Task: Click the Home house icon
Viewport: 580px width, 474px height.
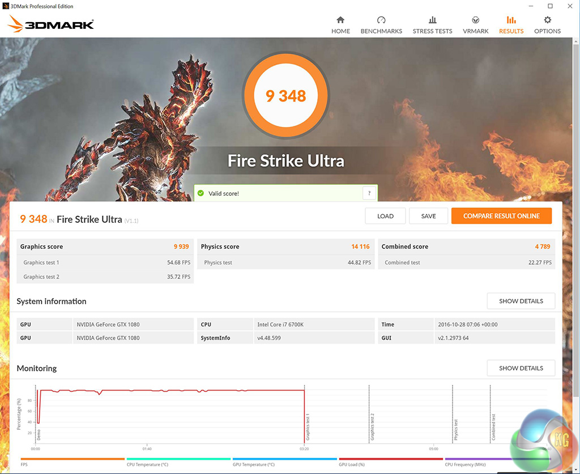Action: (x=340, y=20)
